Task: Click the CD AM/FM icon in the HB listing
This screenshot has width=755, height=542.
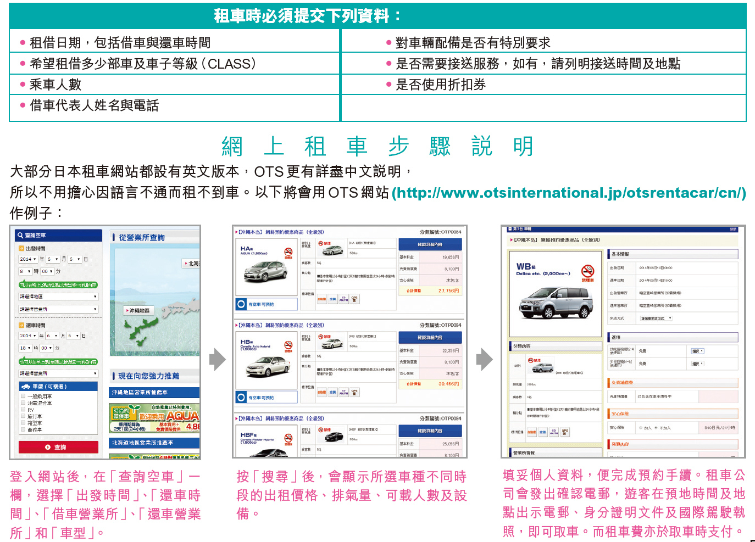Action: tap(343, 392)
